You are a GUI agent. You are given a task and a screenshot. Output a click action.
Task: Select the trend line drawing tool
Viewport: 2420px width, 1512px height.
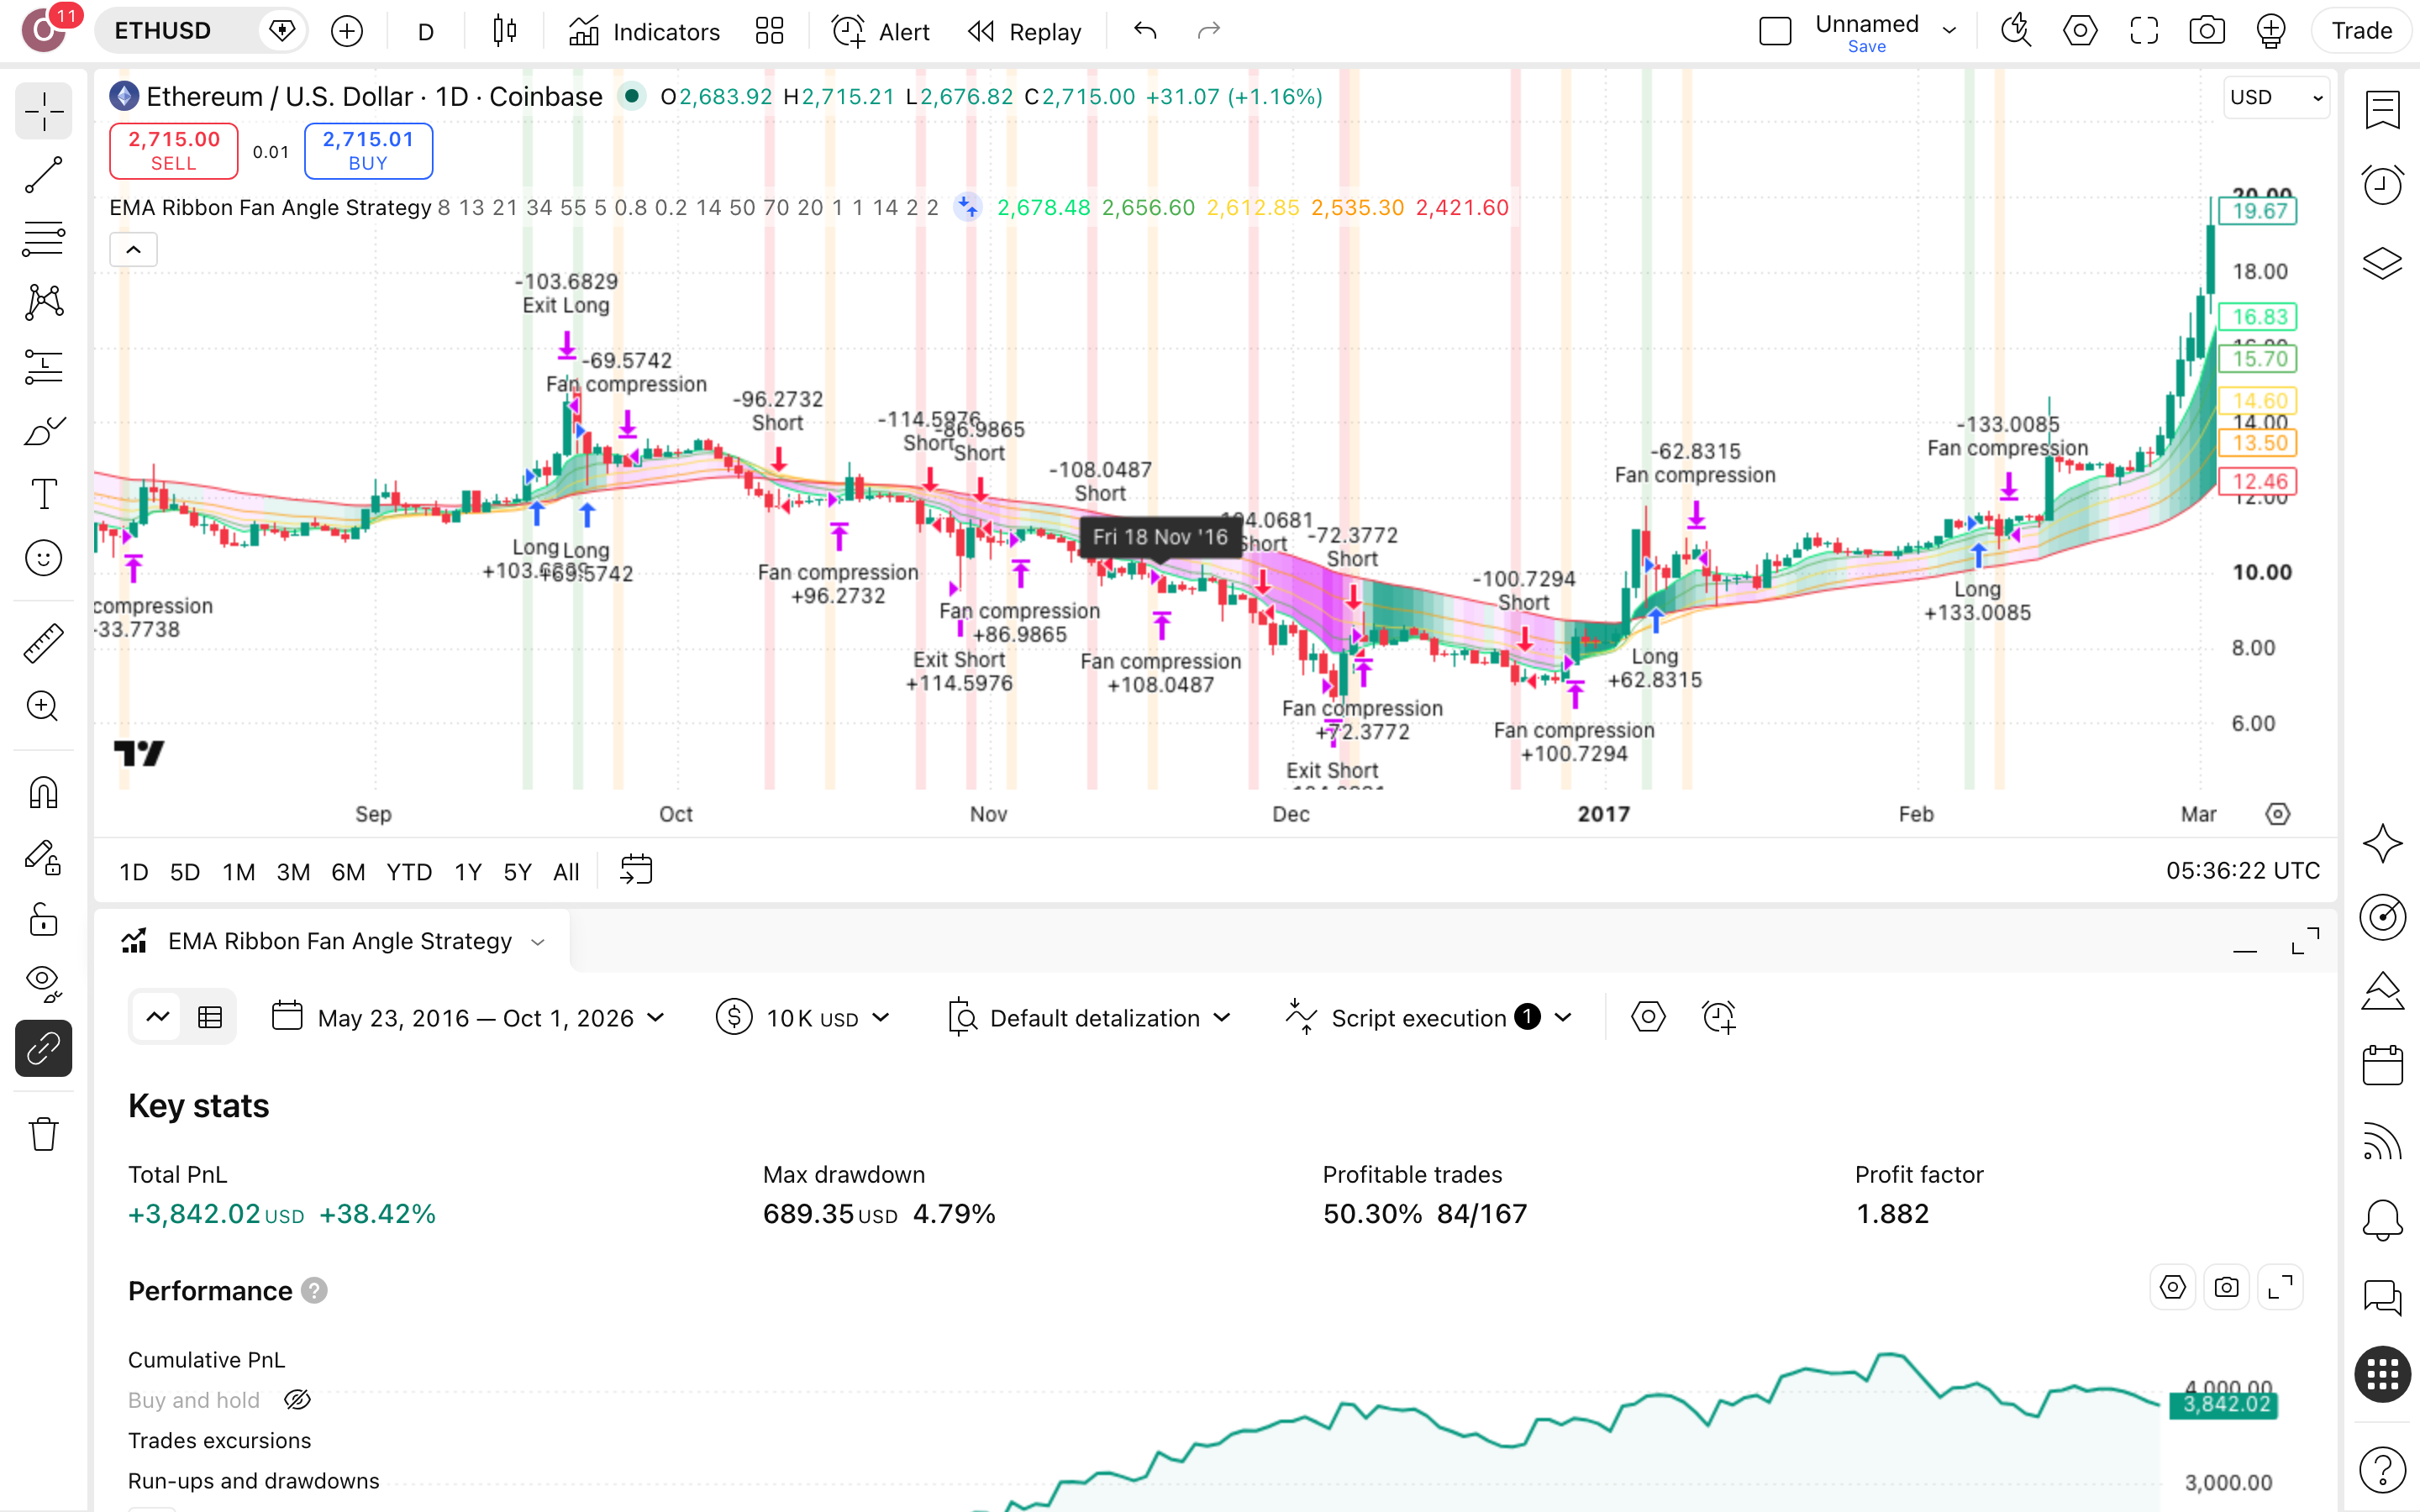pos(43,174)
